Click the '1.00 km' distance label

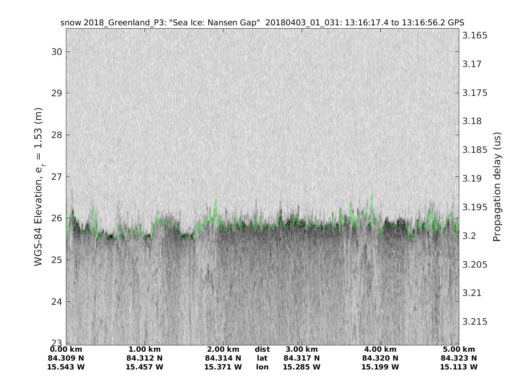(144, 349)
